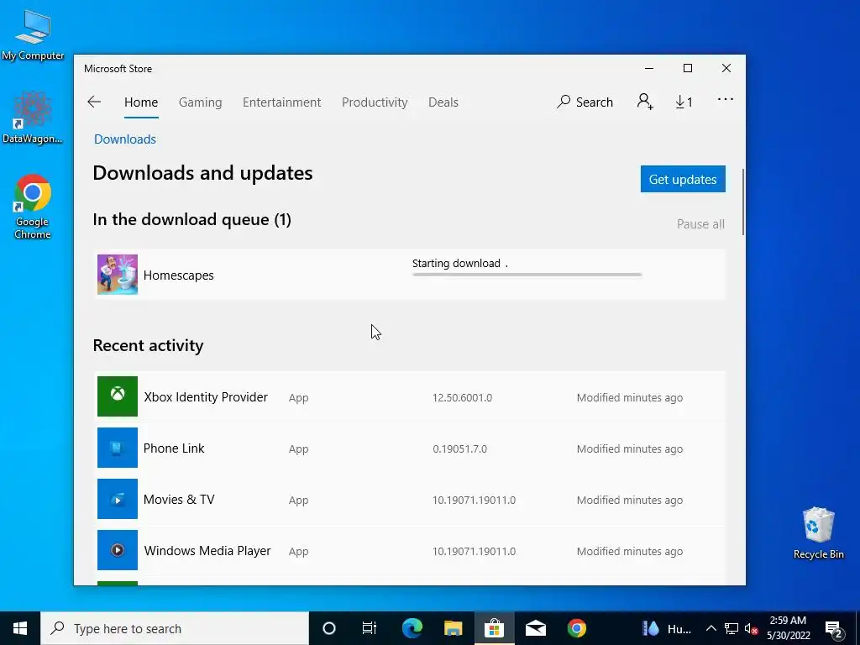
Task: Open the Search in Microsoft Store
Action: (585, 102)
